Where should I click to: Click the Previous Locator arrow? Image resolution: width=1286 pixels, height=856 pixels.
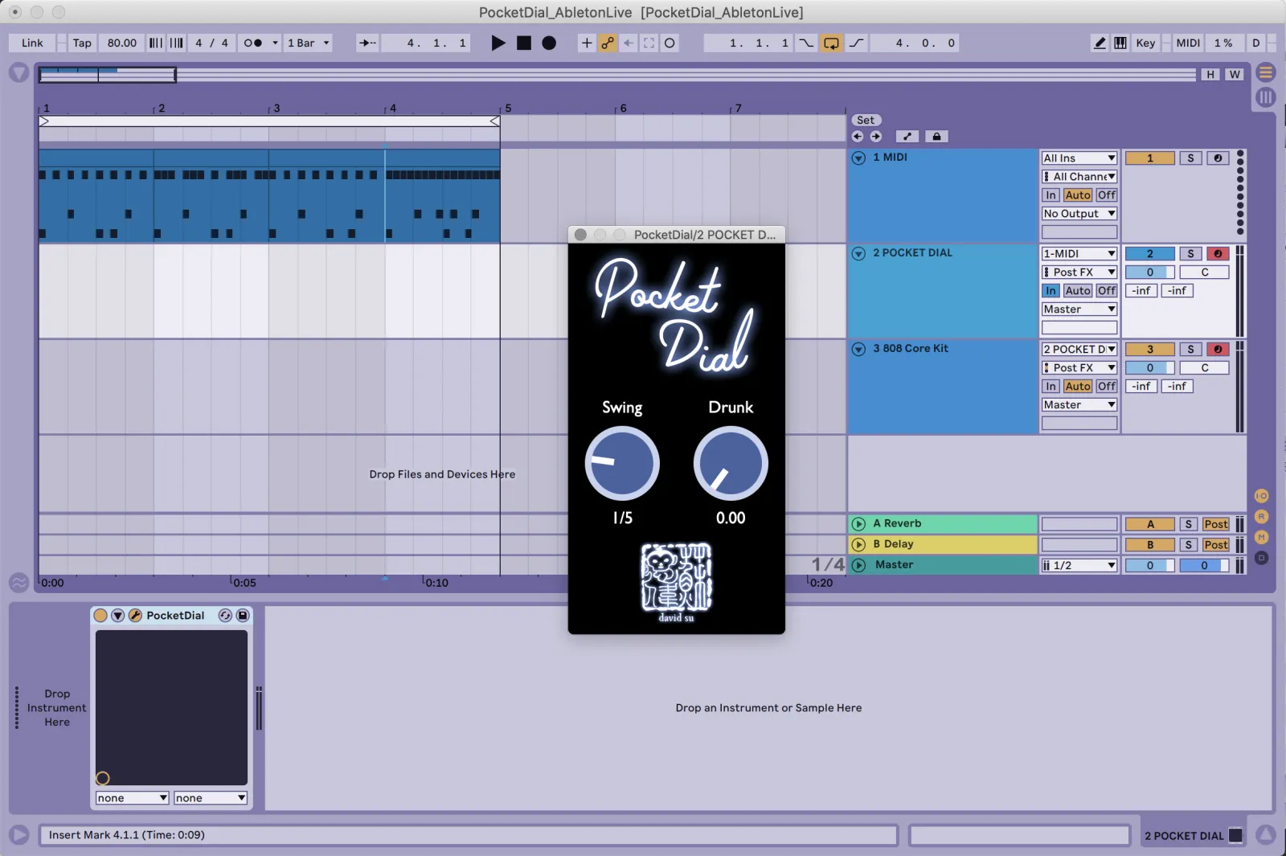coord(858,137)
